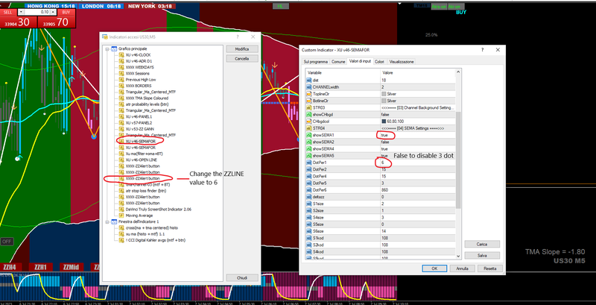This screenshot has height=305, width=596.
Task: Click the Modifica button
Action: tap(241, 49)
